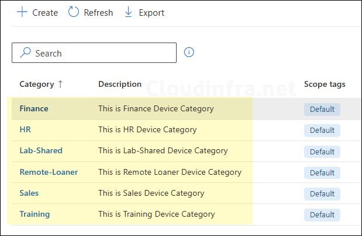Click the Default tag in HR row
Image resolution: width=362 pixels, height=236 pixels.
point(322,130)
